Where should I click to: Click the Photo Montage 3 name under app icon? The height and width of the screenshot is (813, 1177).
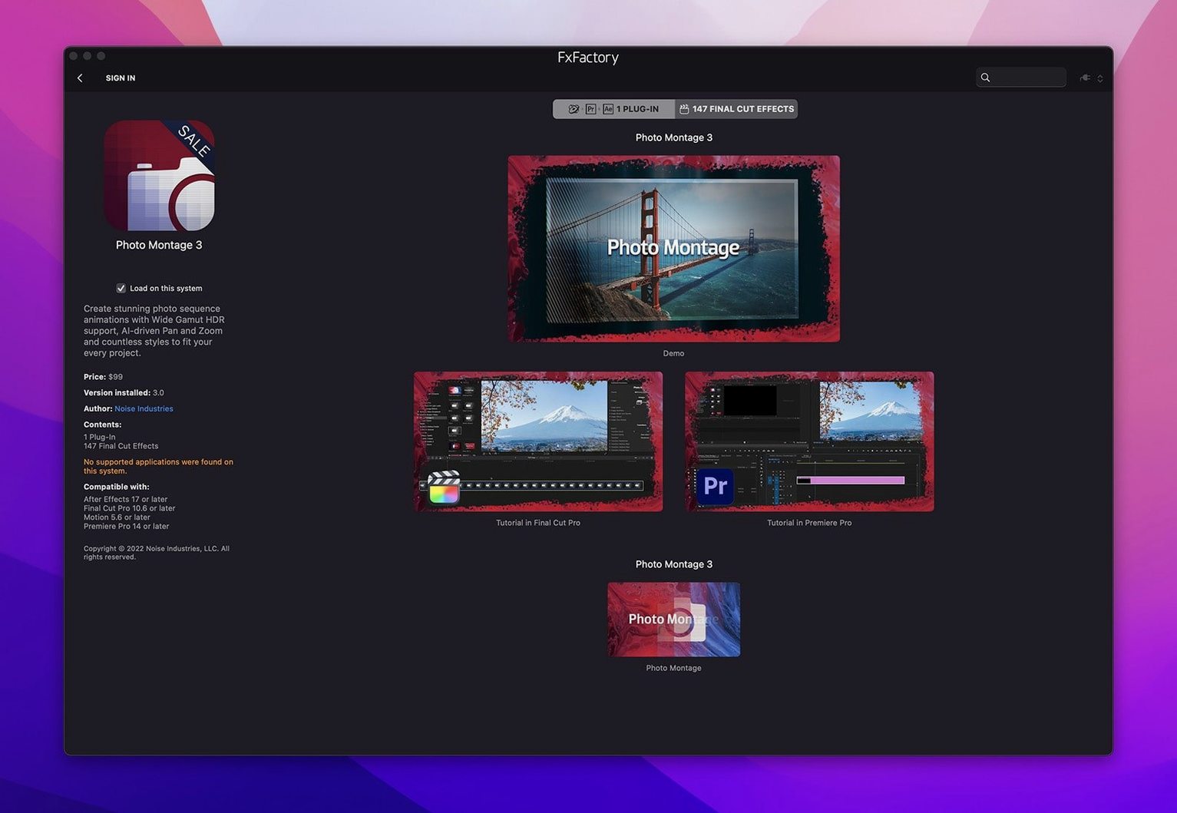159,245
